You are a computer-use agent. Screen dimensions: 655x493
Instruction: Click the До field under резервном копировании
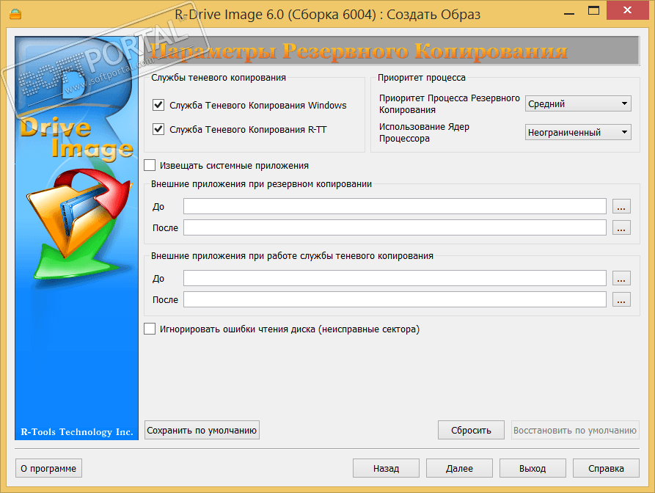[395, 206]
